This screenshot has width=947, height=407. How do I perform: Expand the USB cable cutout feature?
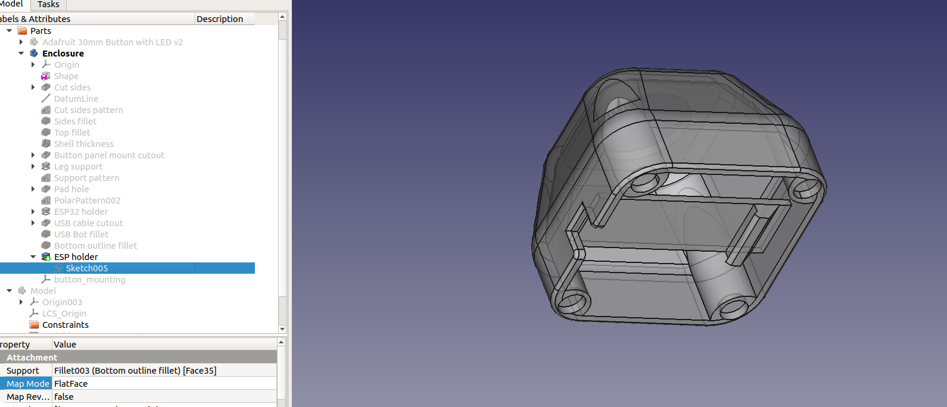pos(33,223)
